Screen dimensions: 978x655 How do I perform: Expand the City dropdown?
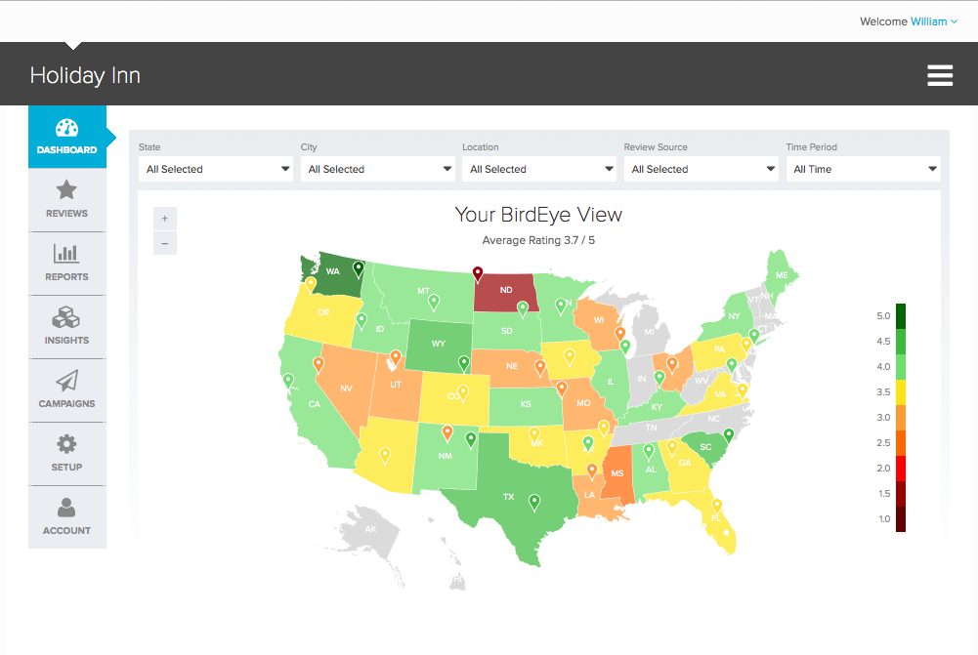378,169
